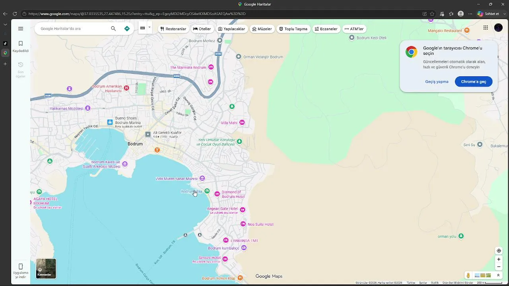Filter map by Toplu Taşıma
509x286 pixels.
tap(293, 29)
